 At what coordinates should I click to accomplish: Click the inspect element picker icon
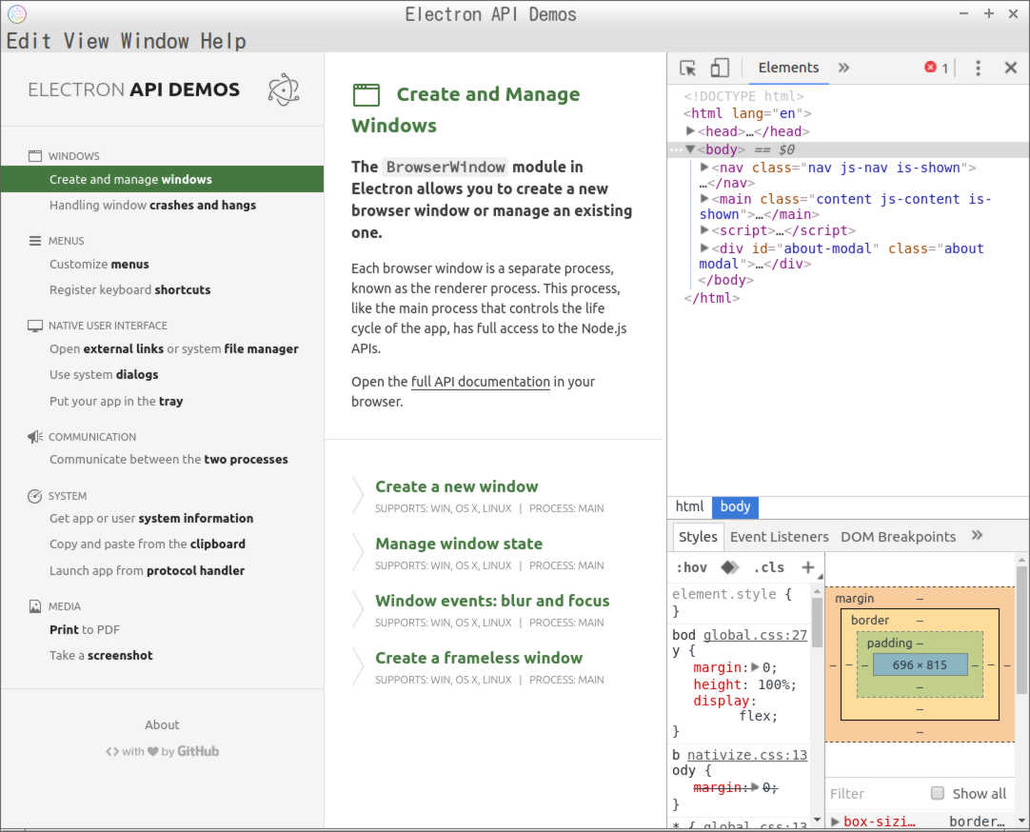coord(687,68)
